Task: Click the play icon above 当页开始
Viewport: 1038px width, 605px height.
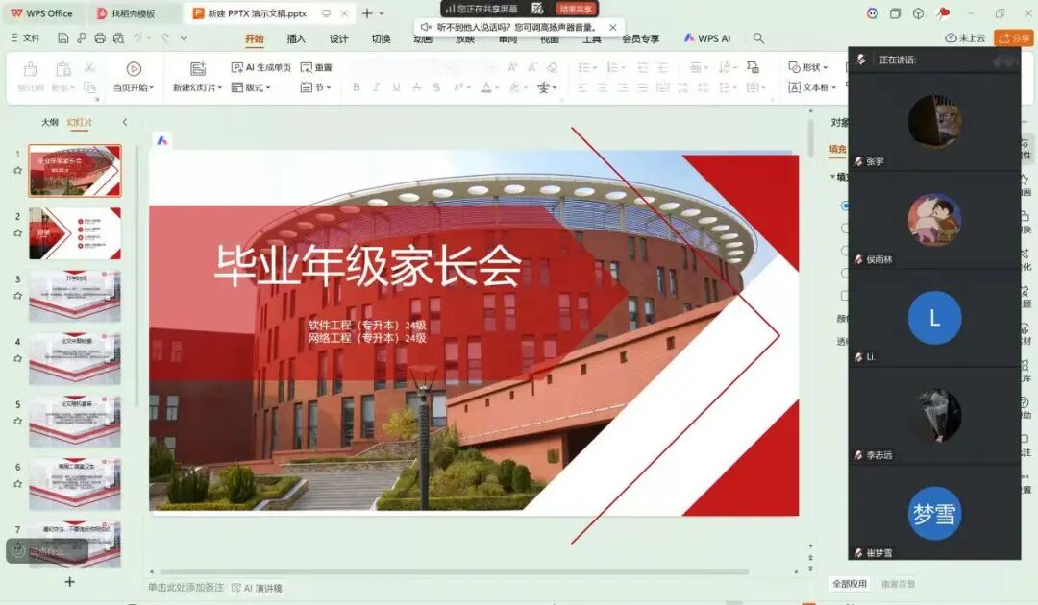Action: [134, 68]
